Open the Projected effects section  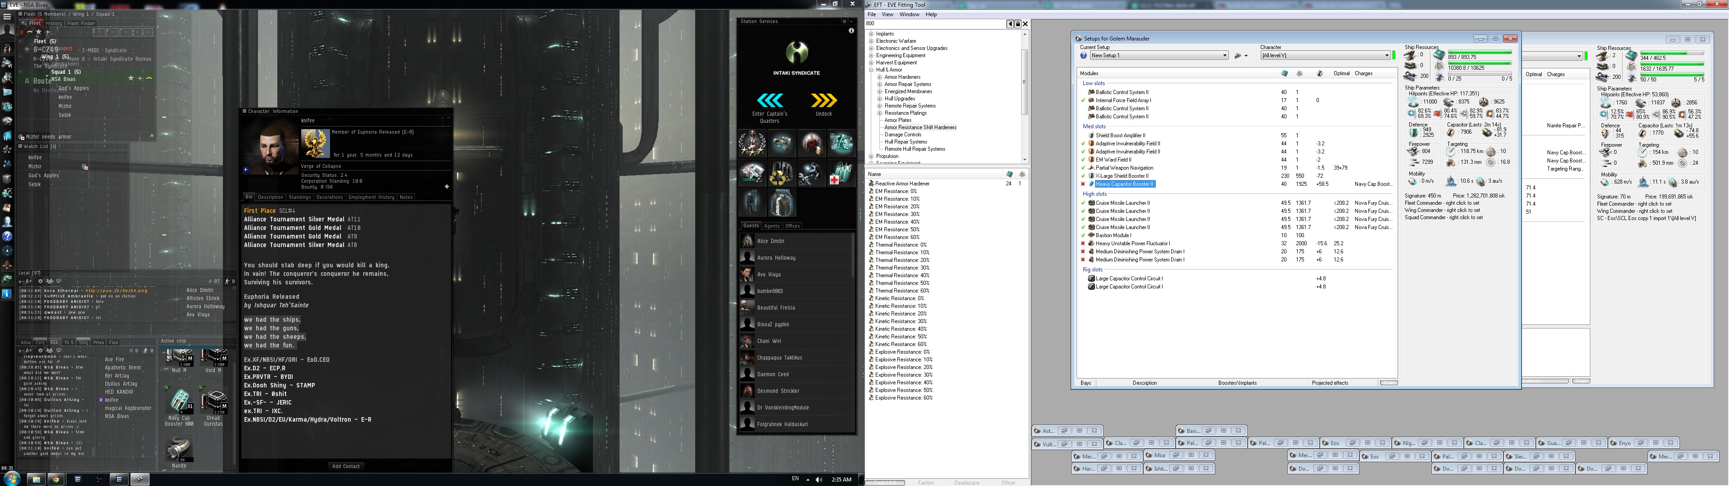[x=1330, y=382]
